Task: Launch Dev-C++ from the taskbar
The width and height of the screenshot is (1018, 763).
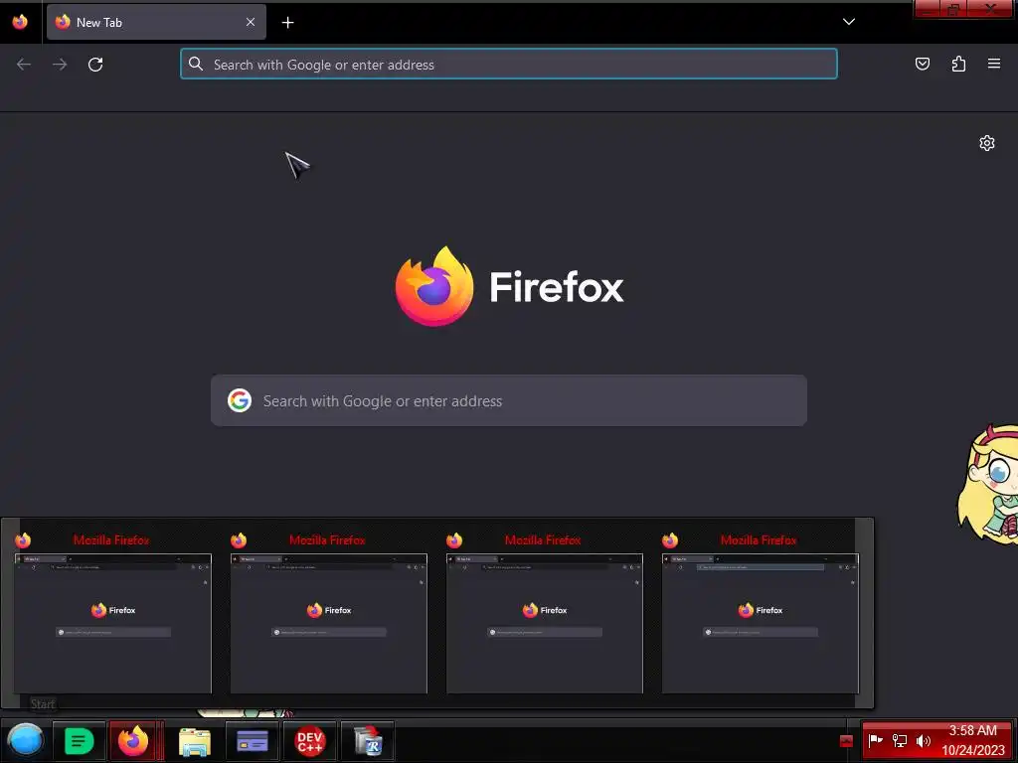Action: coord(310,740)
